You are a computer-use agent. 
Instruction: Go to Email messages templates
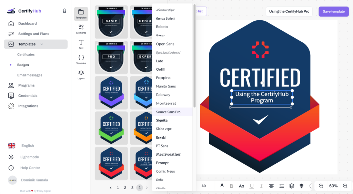(x=30, y=75)
